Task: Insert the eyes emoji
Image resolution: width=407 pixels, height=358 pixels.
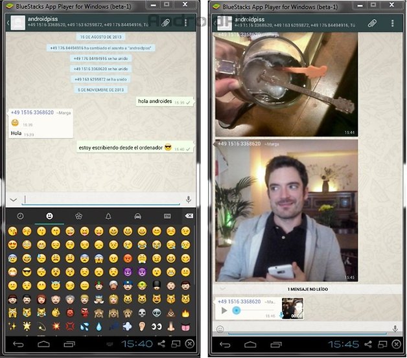Action: tap(157, 326)
